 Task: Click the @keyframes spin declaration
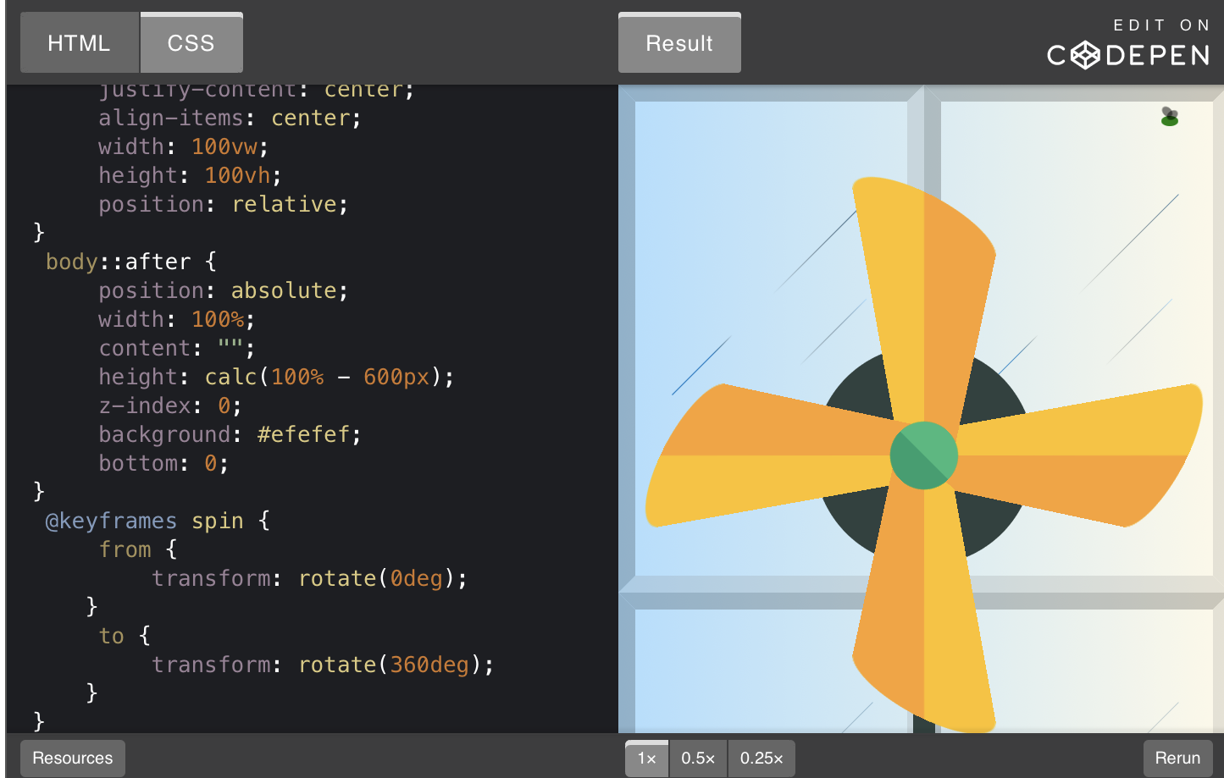tap(144, 521)
